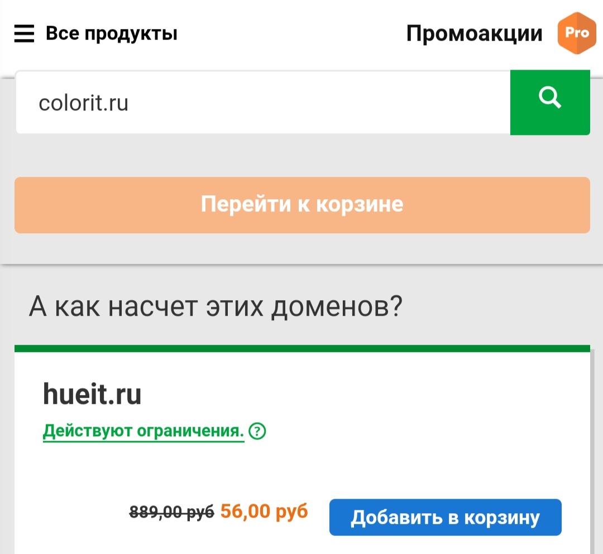Click the orange 56,00 руб price
Viewport: 603px width, 554px height.
pos(264,511)
